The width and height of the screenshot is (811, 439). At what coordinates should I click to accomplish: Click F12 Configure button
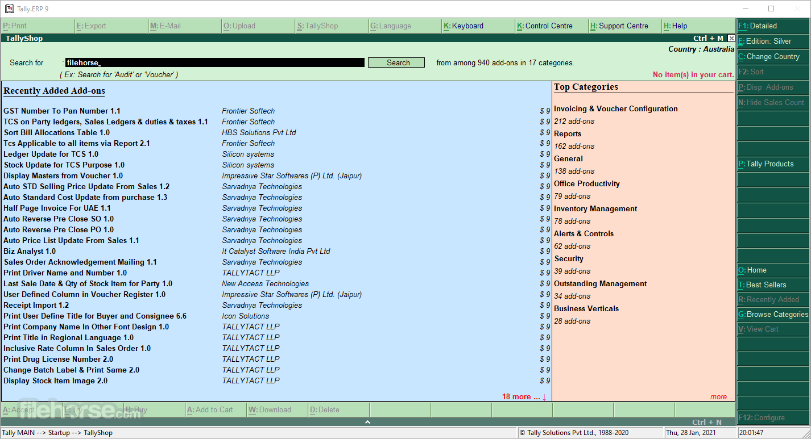773,418
